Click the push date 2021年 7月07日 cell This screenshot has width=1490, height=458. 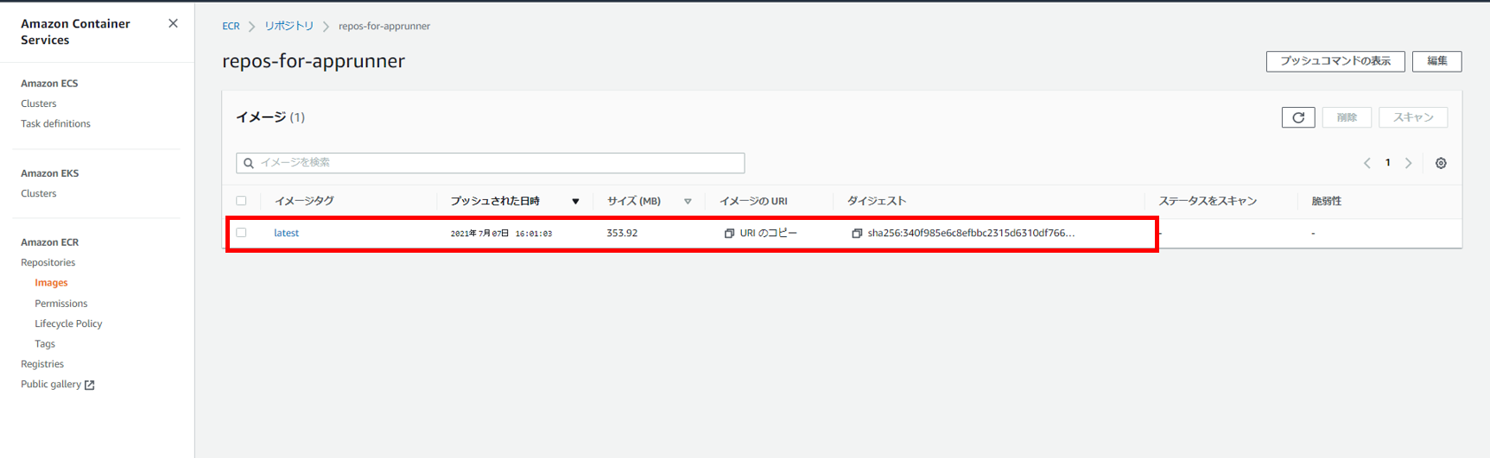pos(501,234)
